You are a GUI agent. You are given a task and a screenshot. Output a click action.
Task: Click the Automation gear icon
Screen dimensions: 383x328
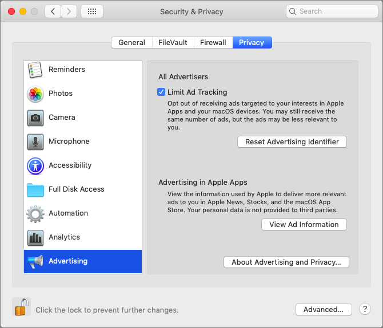35,214
